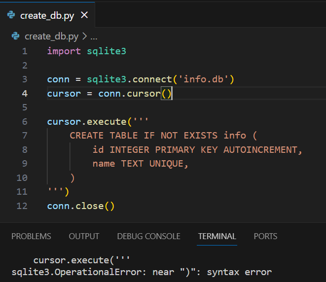Click the closing parenthesis on line 10
Viewport: 326px width, 282px height.
[72, 178]
